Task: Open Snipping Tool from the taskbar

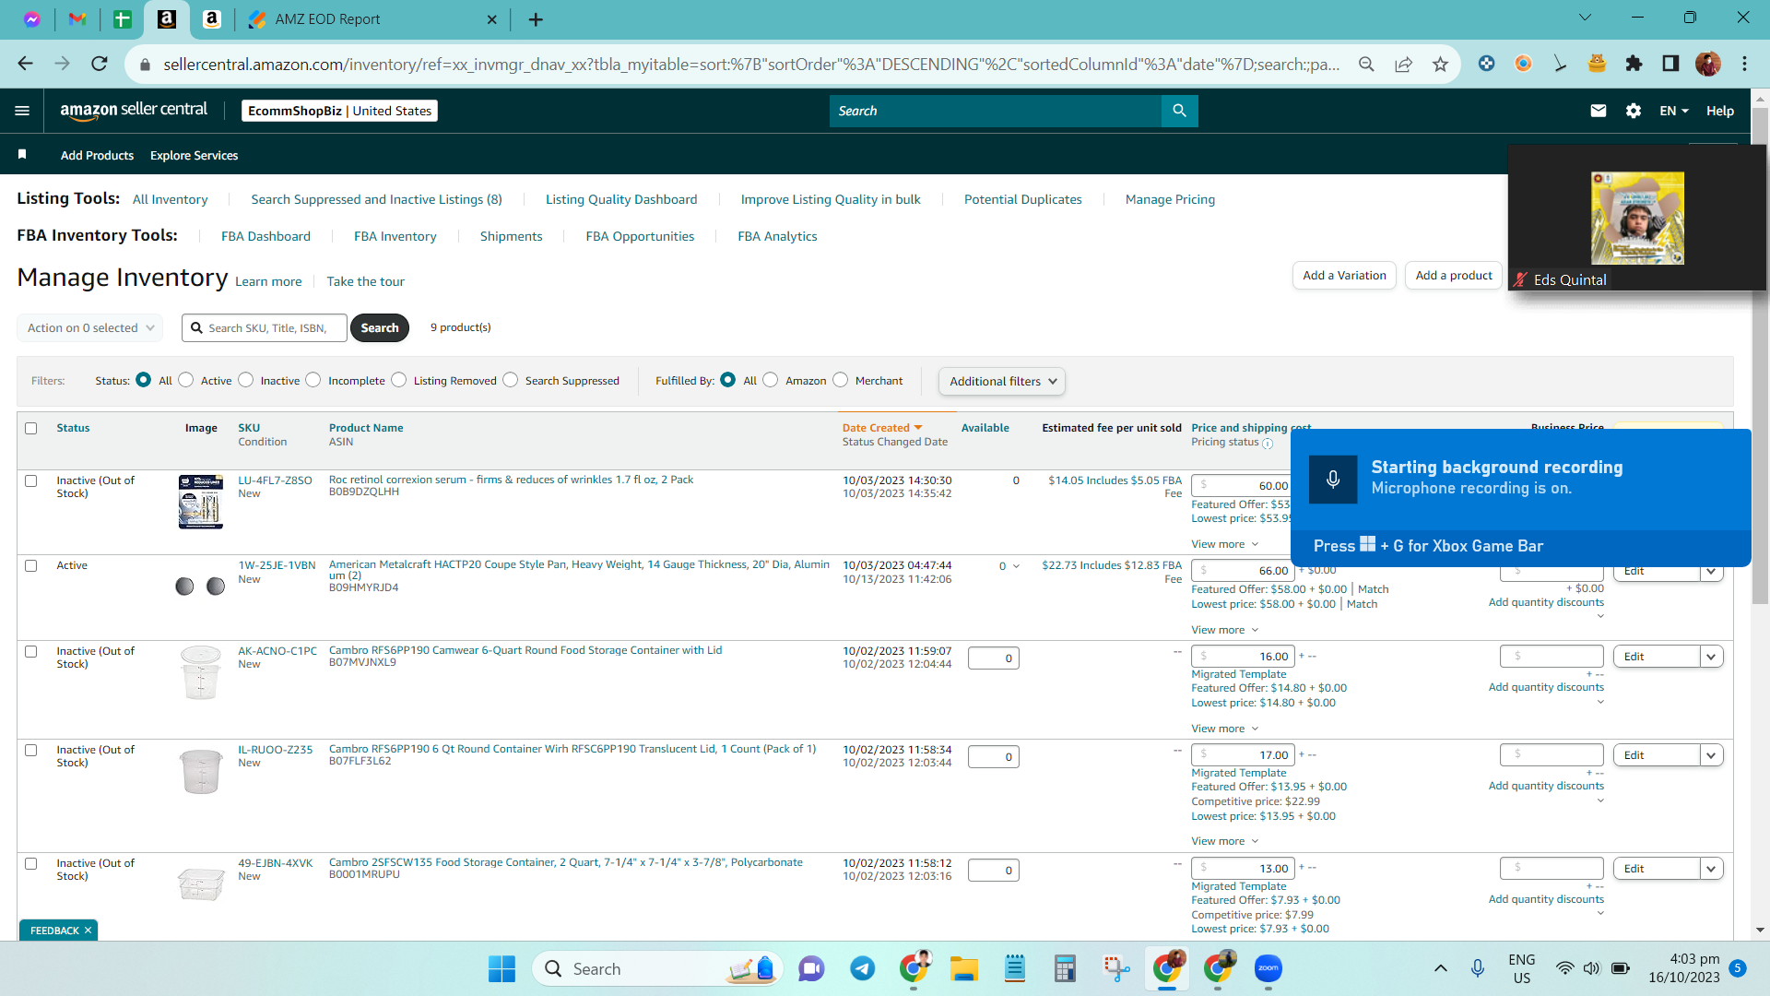Action: (1116, 968)
